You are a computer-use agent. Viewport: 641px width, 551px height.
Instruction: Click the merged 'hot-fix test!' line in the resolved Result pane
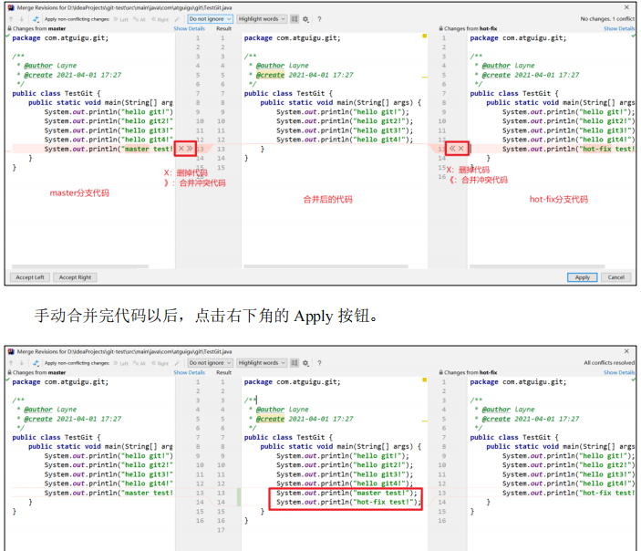pos(348,503)
